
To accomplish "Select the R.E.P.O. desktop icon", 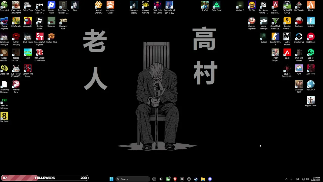I will (252, 6).
